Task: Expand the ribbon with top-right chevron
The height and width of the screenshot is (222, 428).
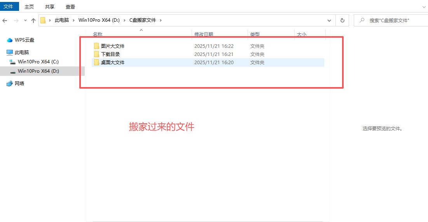Action: coord(424,7)
